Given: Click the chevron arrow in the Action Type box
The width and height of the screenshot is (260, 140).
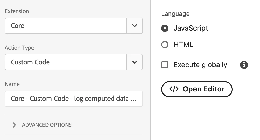Looking at the screenshot, I should point(135,62).
